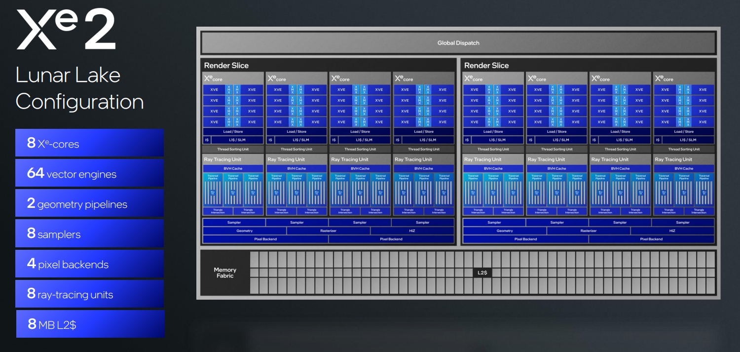The width and height of the screenshot is (740, 352).
Task: Click the right Render Slice heading
Action: [486, 65]
